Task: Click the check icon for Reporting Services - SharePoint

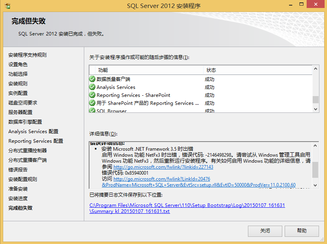Action: (92, 95)
